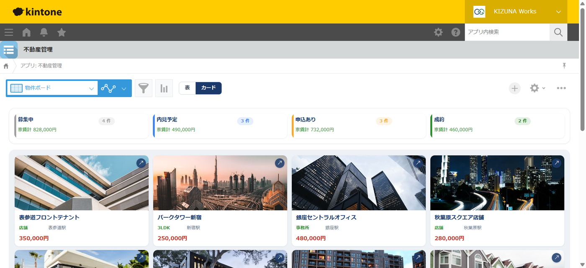
Task: Open the graph view icon
Action: tap(108, 88)
